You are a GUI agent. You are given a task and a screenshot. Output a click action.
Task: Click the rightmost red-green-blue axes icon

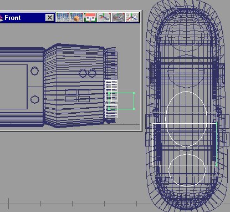pyautogui.click(x=132, y=18)
